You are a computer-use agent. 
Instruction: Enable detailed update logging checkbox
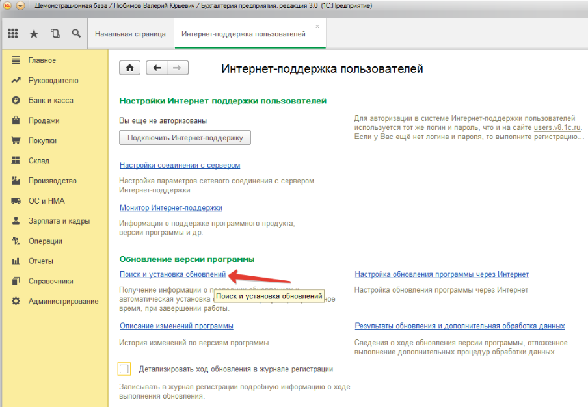[x=124, y=369]
